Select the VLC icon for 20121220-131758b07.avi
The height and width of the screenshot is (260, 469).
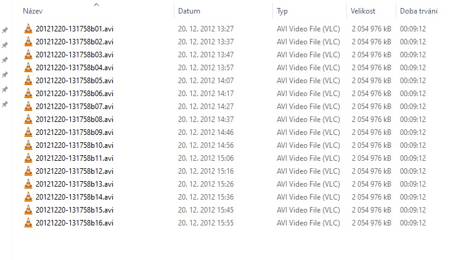pyautogui.click(x=28, y=106)
